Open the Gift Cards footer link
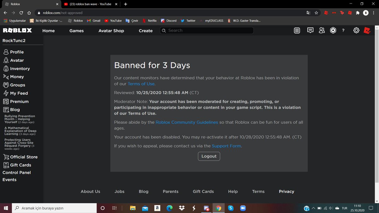Viewport: 379px width, 213px height. (203, 192)
